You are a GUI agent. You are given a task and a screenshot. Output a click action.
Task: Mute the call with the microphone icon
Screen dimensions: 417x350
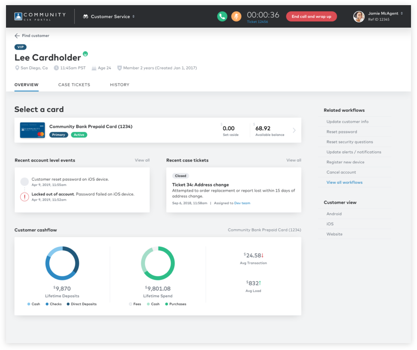(x=236, y=16)
